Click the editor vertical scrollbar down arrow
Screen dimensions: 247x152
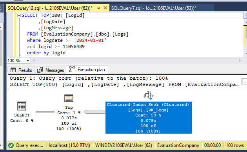click(246, 54)
